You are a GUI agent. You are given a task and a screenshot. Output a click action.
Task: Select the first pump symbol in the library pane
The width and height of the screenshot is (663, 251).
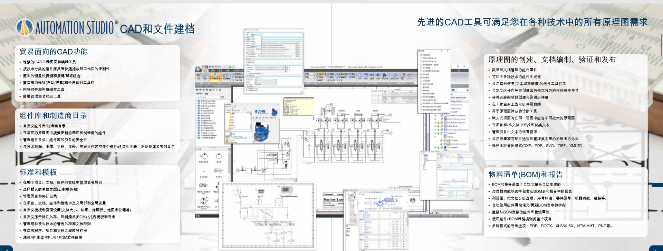pos(204,156)
